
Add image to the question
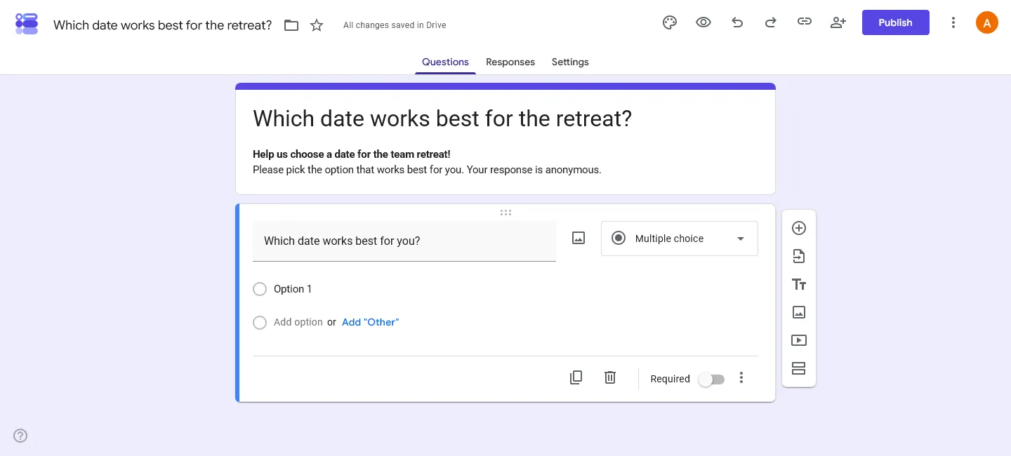pyautogui.click(x=579, y=239)
